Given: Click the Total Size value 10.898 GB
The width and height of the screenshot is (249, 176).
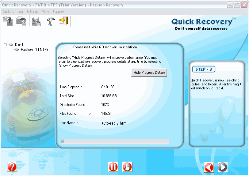Looking at the screenshot, I should (x=109, y=96).
